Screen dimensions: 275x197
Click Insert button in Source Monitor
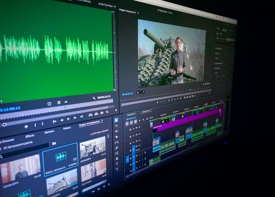coord(90,115)
